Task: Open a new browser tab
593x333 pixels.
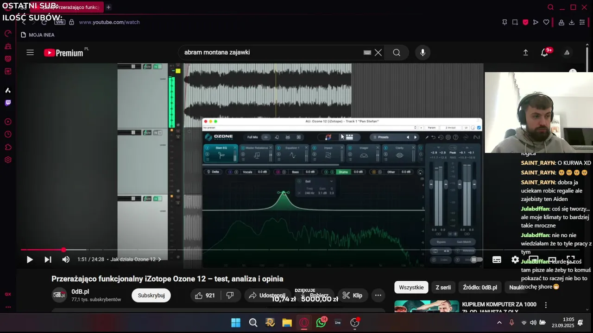Action: 108,7
